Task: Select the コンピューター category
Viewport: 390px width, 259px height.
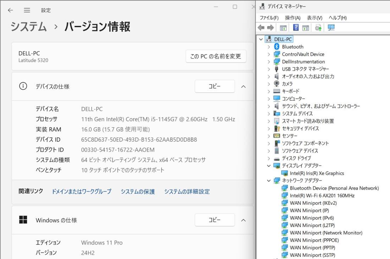Action: coord(293,99)
